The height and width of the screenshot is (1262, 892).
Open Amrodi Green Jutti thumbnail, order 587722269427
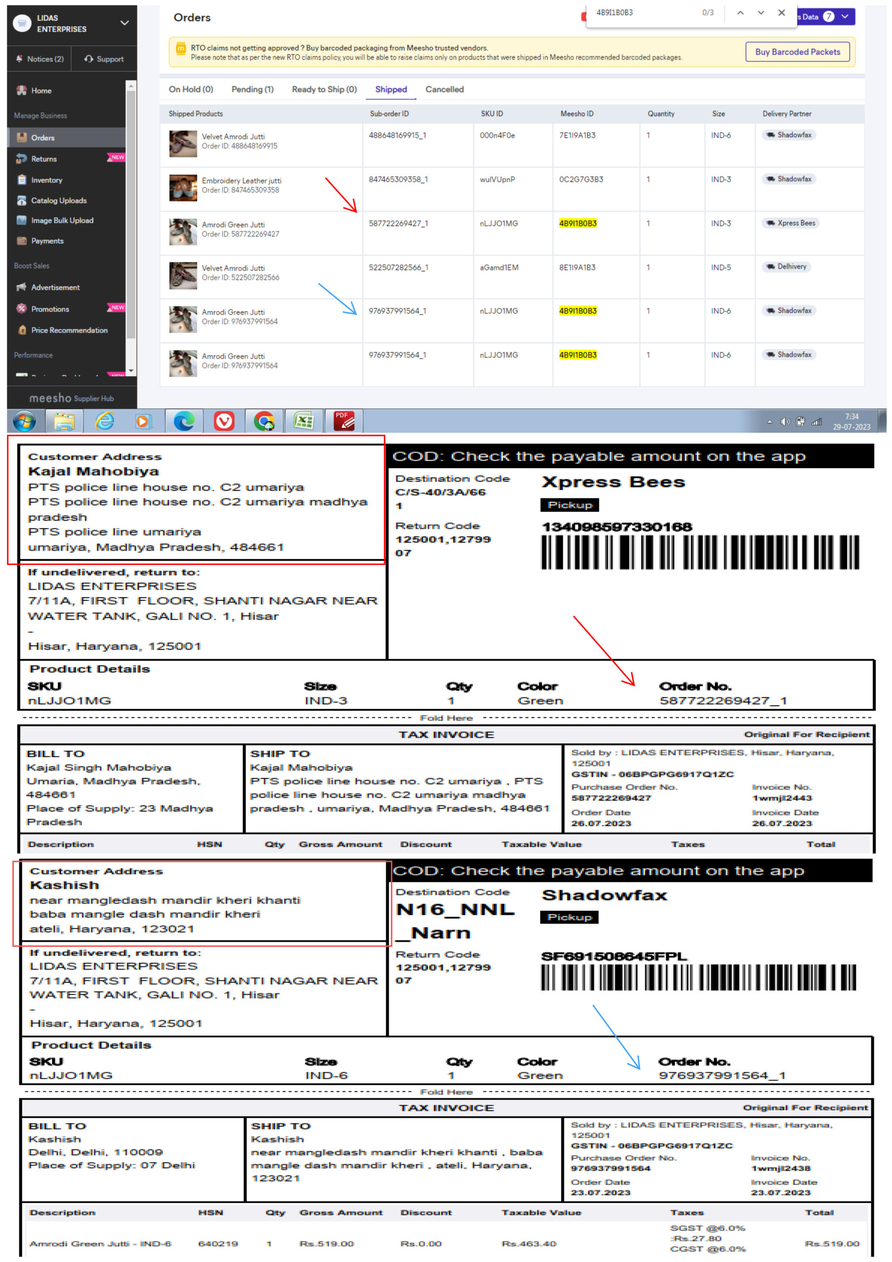pos(183,231)
